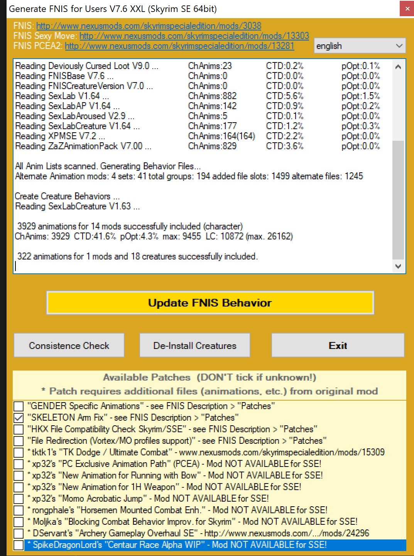This screenshot has width=414, height=556.
Task: Check SpikeDragonLord's Centaur Race Alpha WIP patch
Action: pyautogui.click(x=18, y=544)
